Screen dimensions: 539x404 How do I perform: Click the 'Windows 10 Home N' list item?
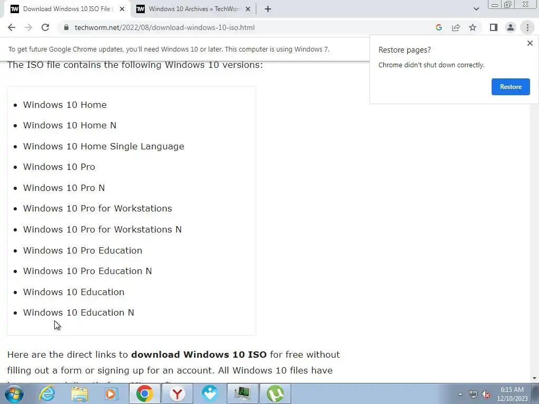[69, 125]
